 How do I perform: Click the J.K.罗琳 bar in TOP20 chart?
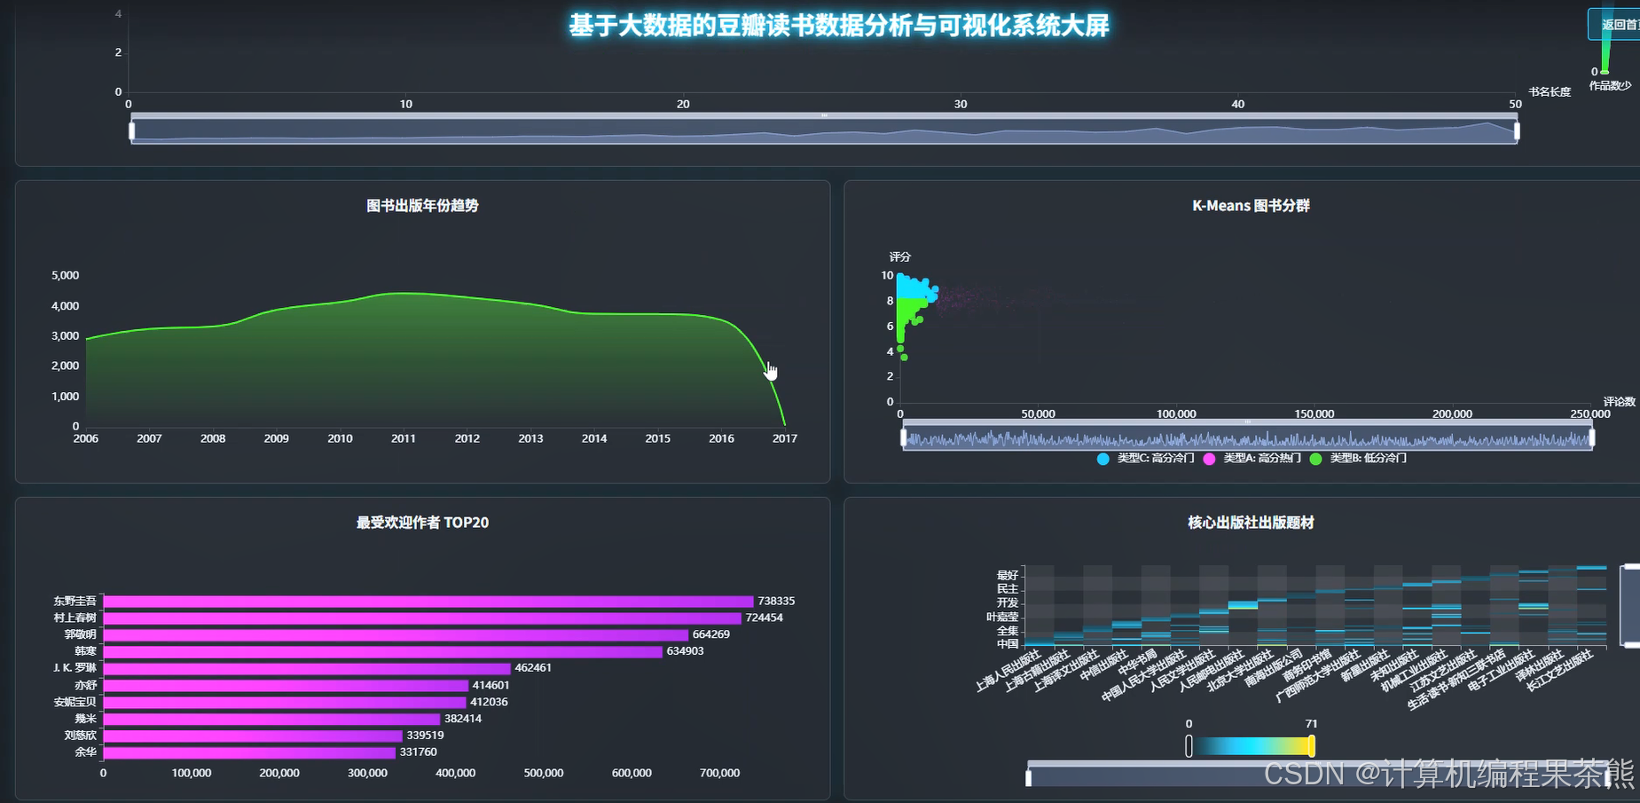coord(307,668)
